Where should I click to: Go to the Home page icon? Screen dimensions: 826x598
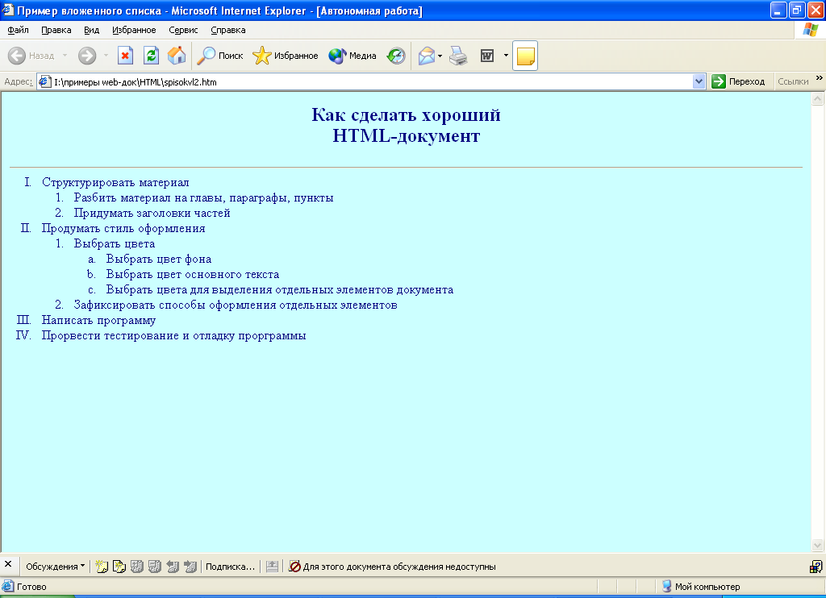tap(177, 56)
